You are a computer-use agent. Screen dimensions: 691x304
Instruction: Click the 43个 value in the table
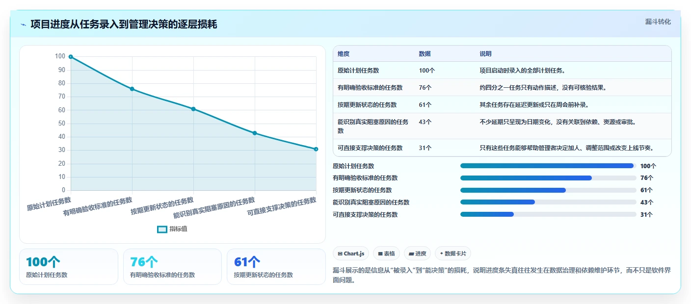(x=425, y=122)
